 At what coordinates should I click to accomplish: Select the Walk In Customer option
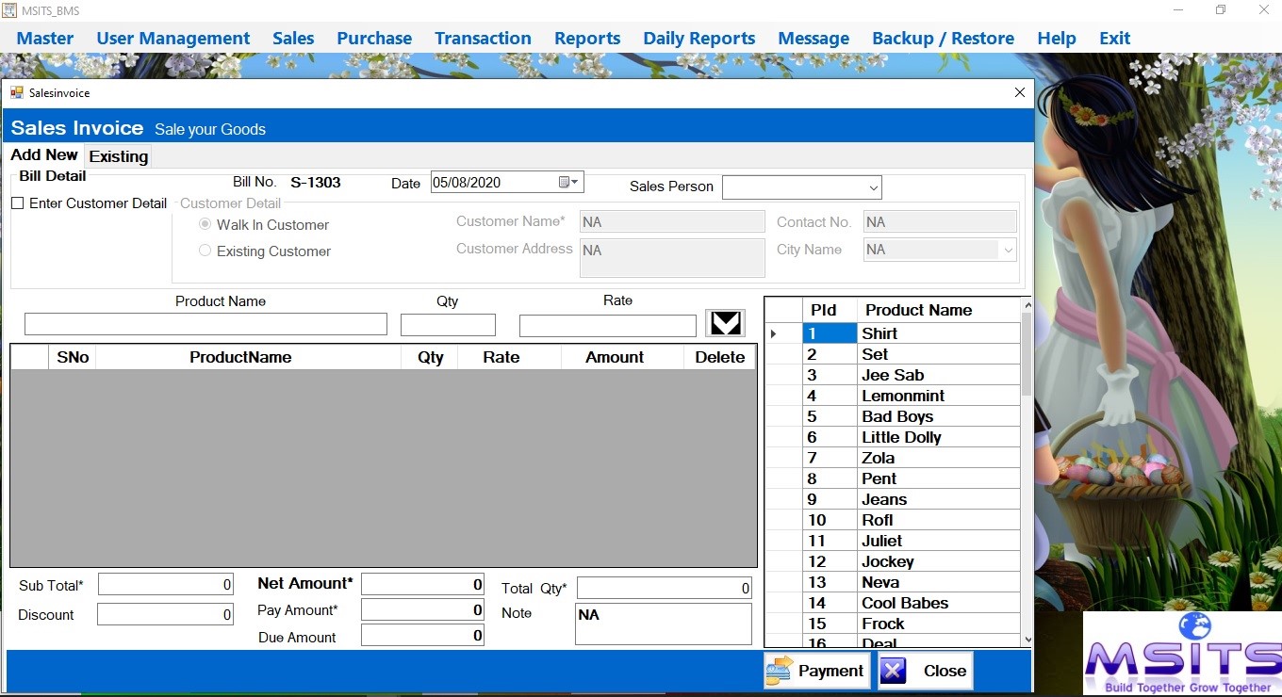pos(205,224)
